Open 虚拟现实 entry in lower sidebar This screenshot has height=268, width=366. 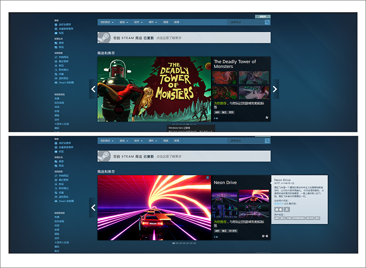tap(63, 197)
